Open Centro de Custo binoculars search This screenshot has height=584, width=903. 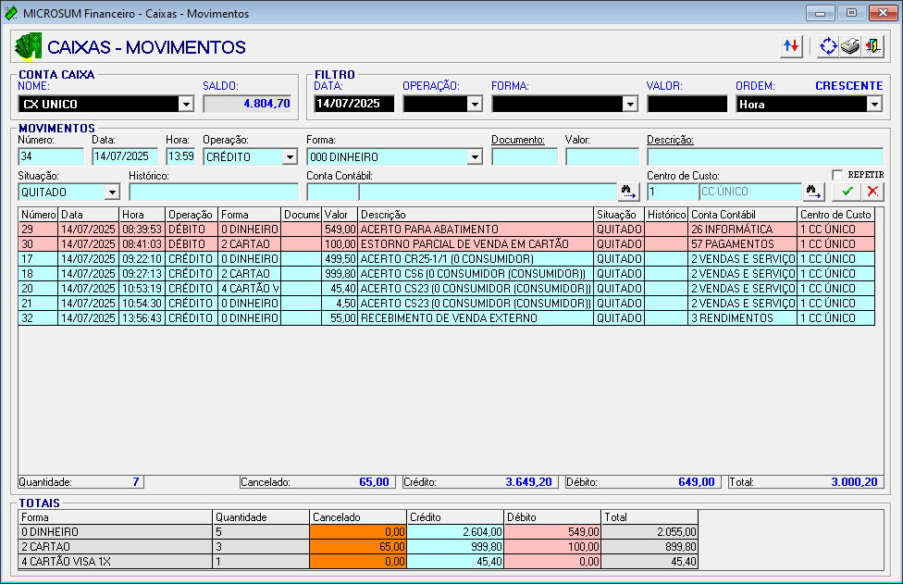click(x=814, y=192)
